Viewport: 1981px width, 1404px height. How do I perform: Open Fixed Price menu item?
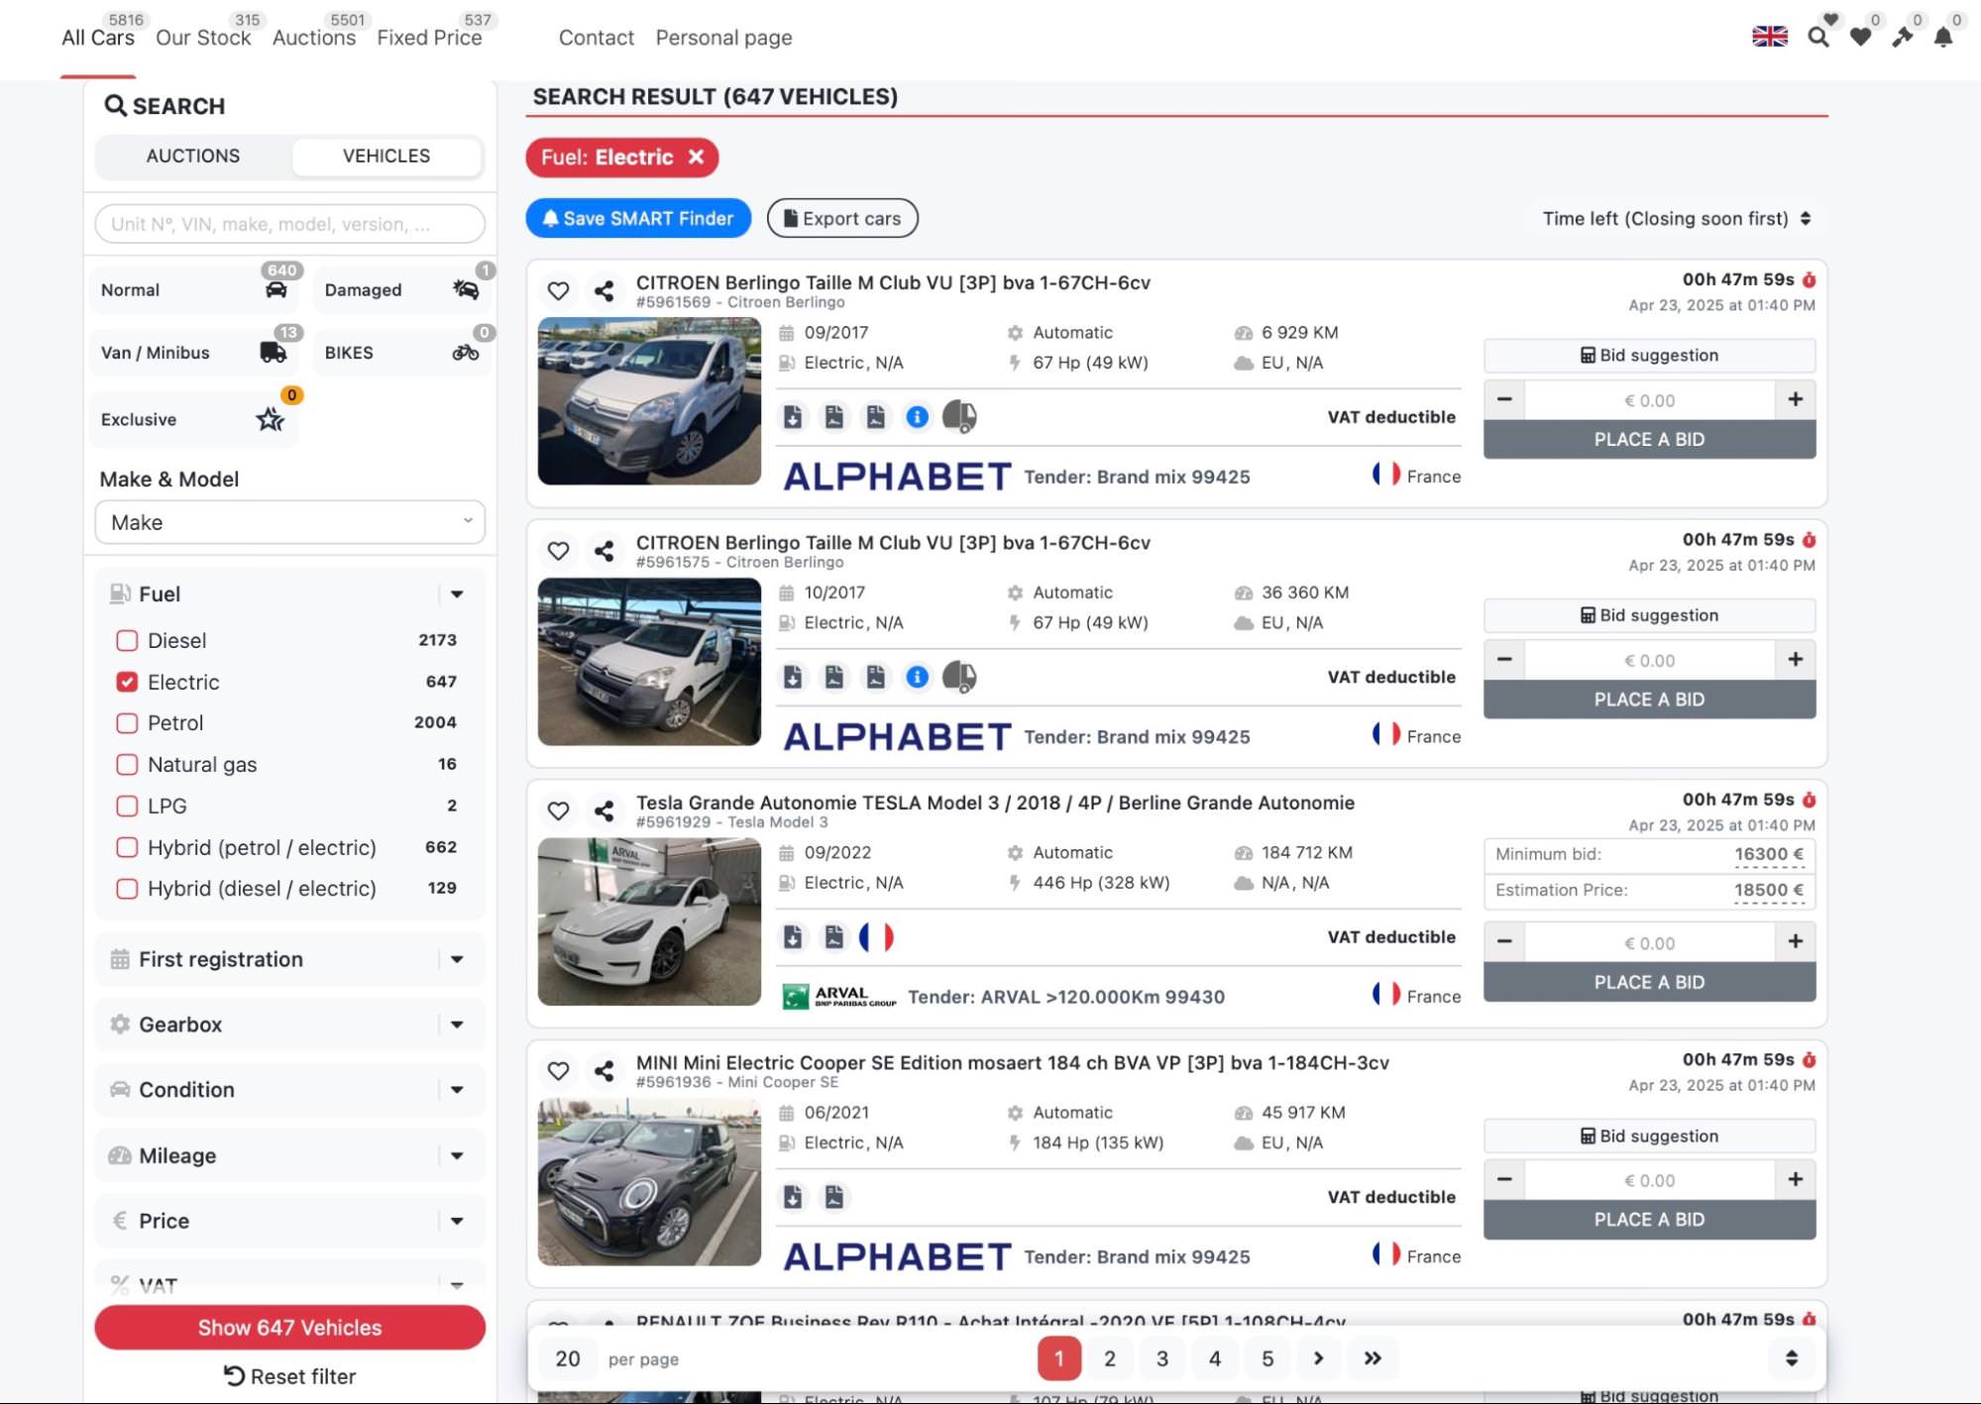[x=429, y=38]
